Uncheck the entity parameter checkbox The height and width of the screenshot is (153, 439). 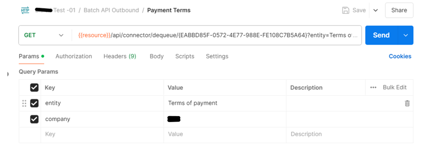[34, 103]
